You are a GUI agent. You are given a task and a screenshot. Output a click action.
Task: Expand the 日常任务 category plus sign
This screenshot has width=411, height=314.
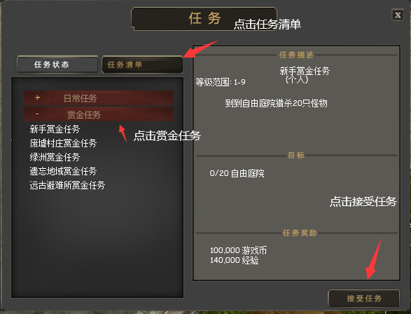click(37, 98)
